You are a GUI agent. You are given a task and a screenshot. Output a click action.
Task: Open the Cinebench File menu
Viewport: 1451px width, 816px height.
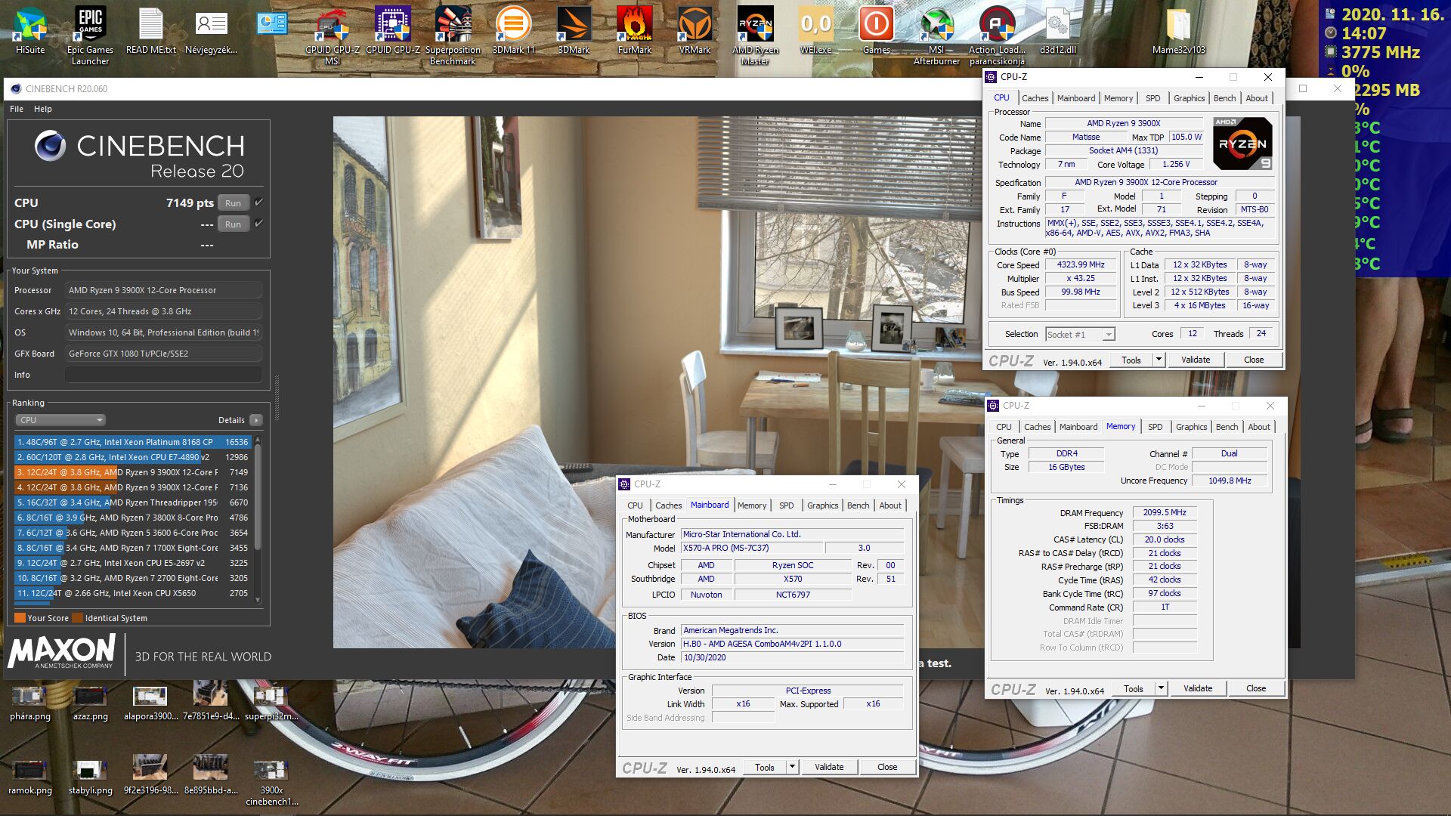pos(17,109)
